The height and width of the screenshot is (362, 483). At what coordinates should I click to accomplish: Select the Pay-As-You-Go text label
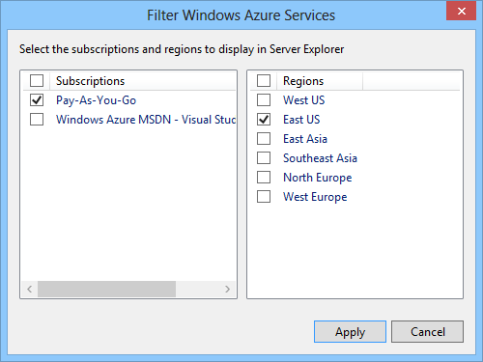(96, 100)
